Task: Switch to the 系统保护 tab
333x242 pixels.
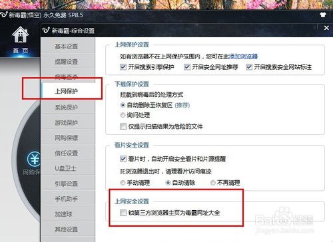Action: pyautogui.click(x=68, y=108)
